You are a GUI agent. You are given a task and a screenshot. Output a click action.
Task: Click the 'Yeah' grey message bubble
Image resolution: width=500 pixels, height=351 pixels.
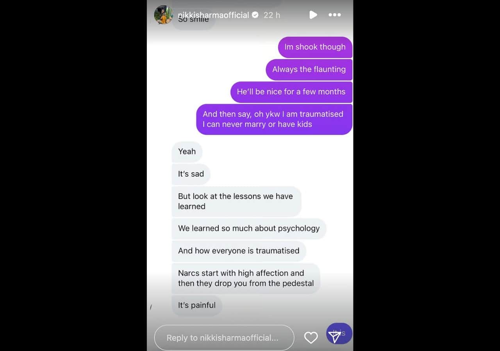pos(187,152)
